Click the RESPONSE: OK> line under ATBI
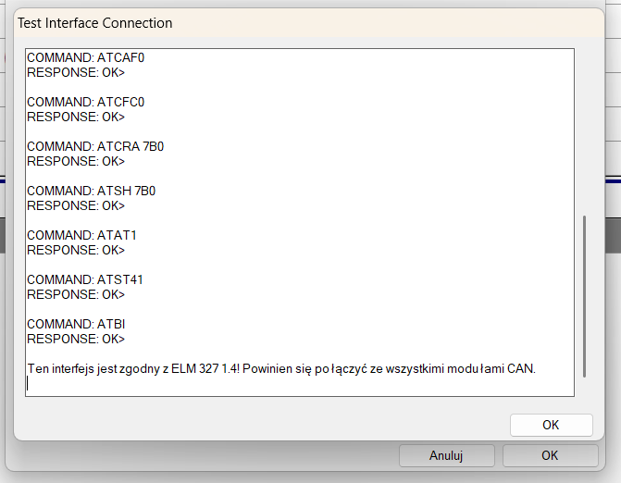The width and height of the screenshot is (621, 483). pos(76,339)
